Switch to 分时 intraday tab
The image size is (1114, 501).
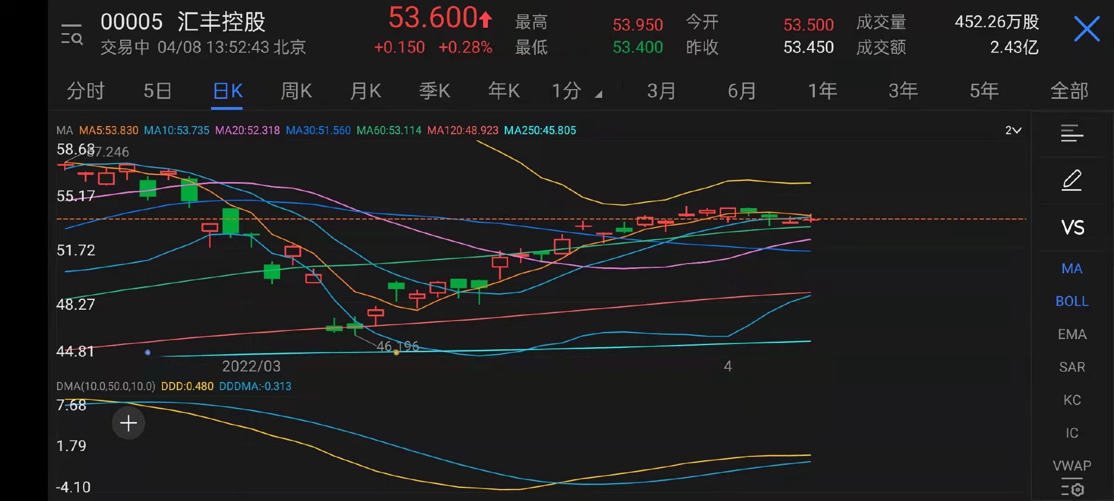pos(85,91)
